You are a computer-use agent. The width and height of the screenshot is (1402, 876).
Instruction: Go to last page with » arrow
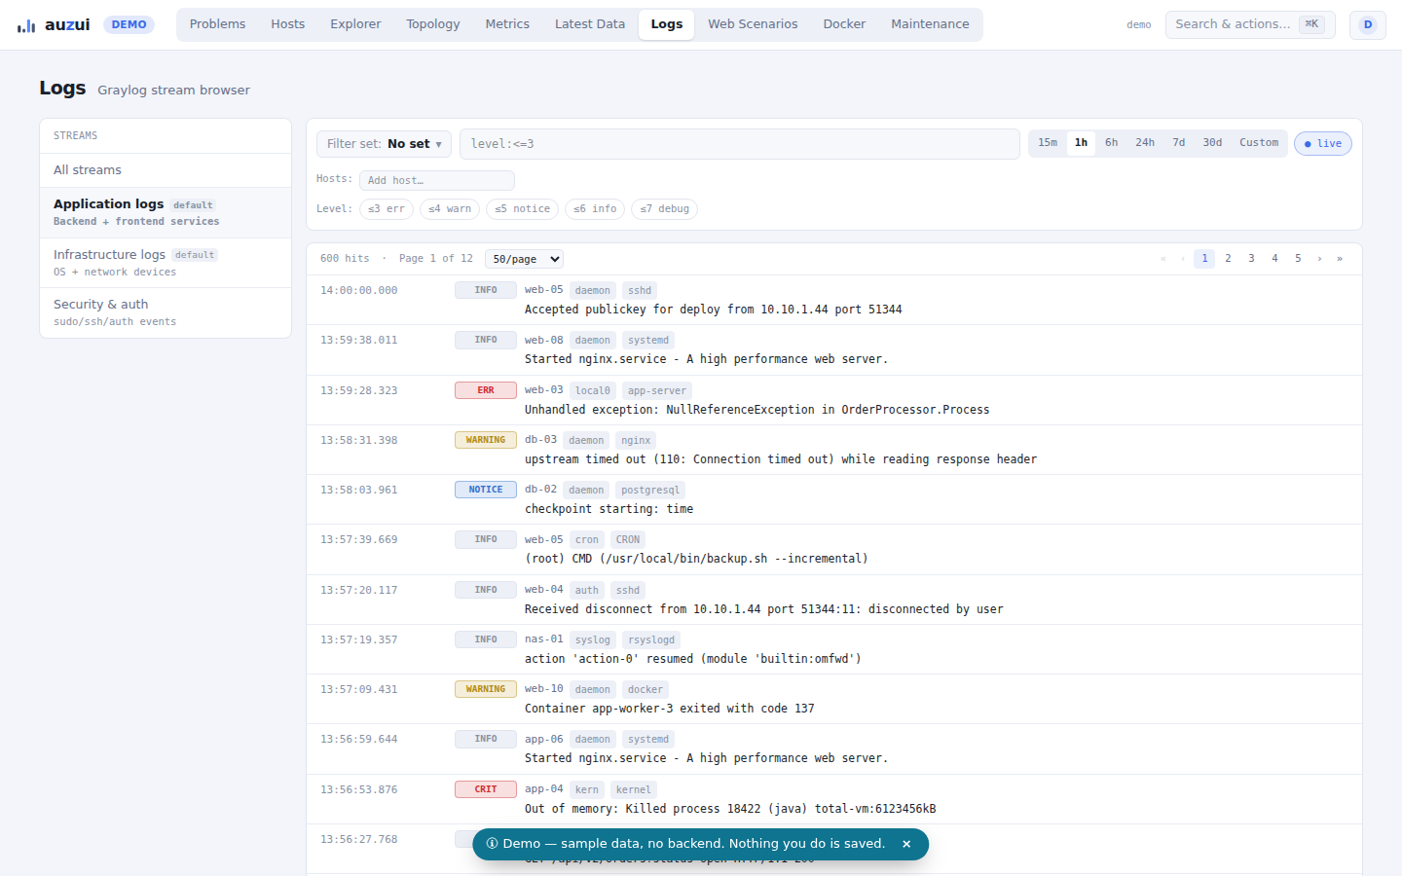point(1340,259)
